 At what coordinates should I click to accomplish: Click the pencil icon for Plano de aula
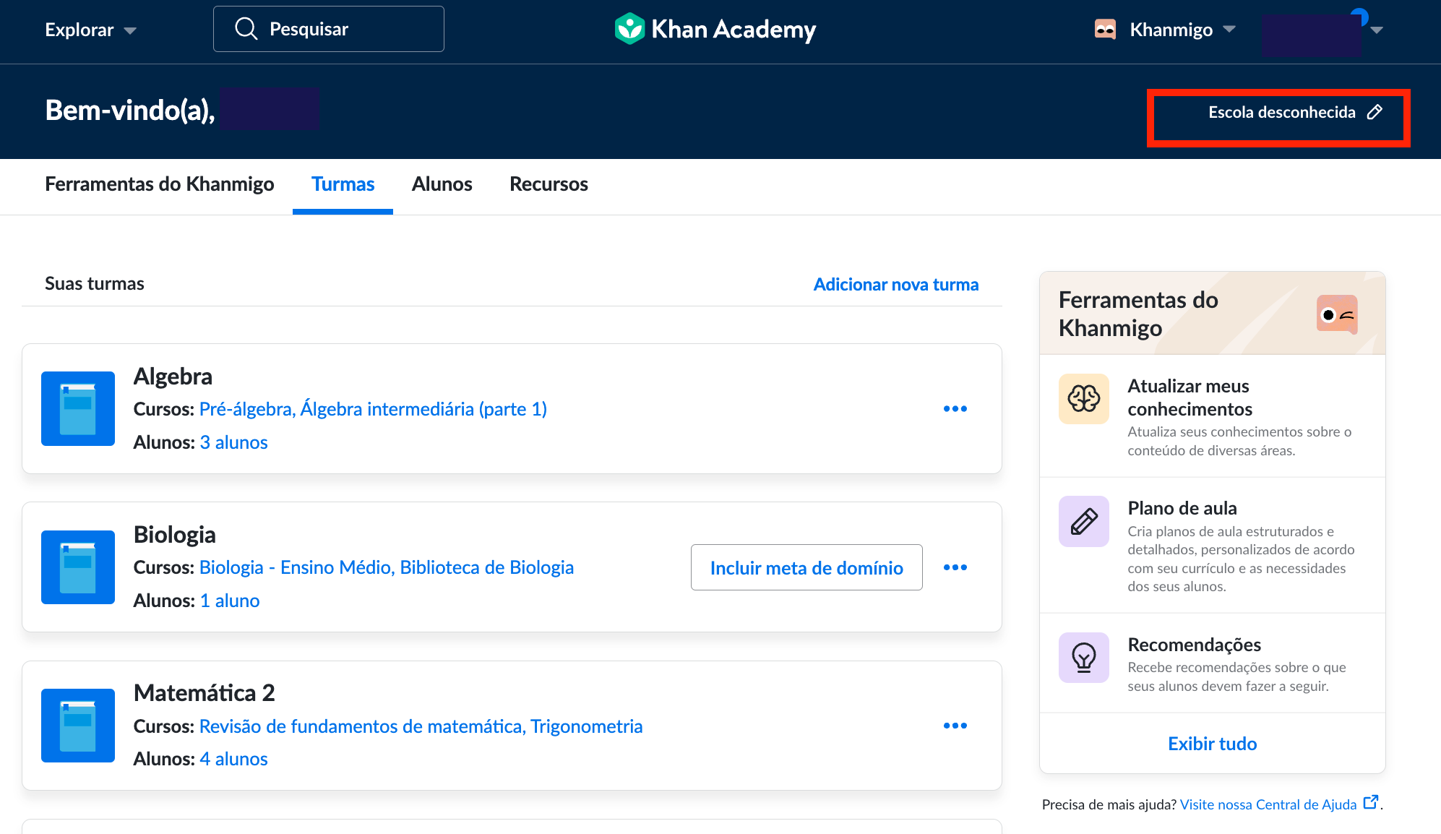coord(1084,521)
